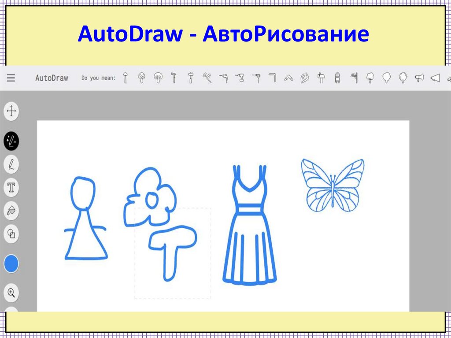Pick the tree suggestion next to the megaphone
This screenshot has height=338, width=451.
(403, 78)
